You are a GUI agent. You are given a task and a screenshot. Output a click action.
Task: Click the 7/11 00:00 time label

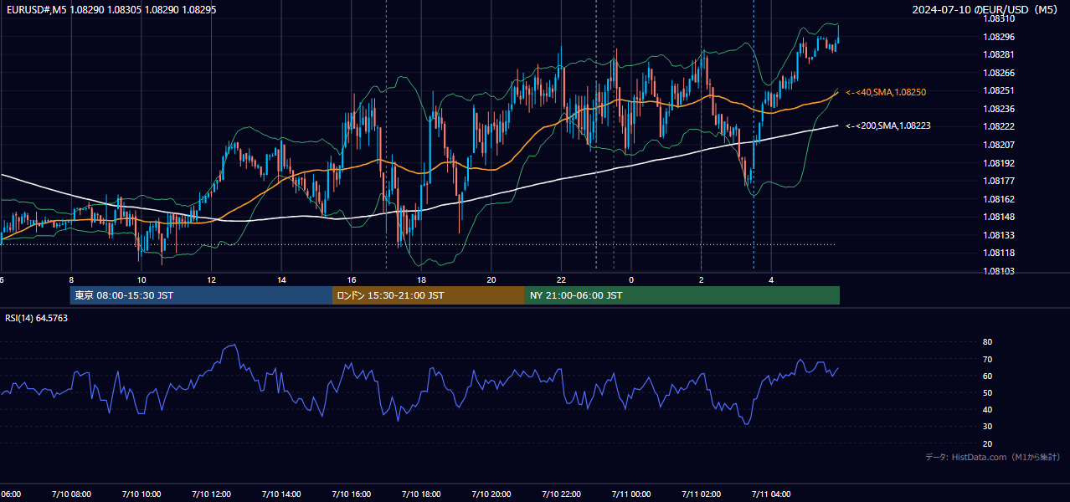point(631,494)
